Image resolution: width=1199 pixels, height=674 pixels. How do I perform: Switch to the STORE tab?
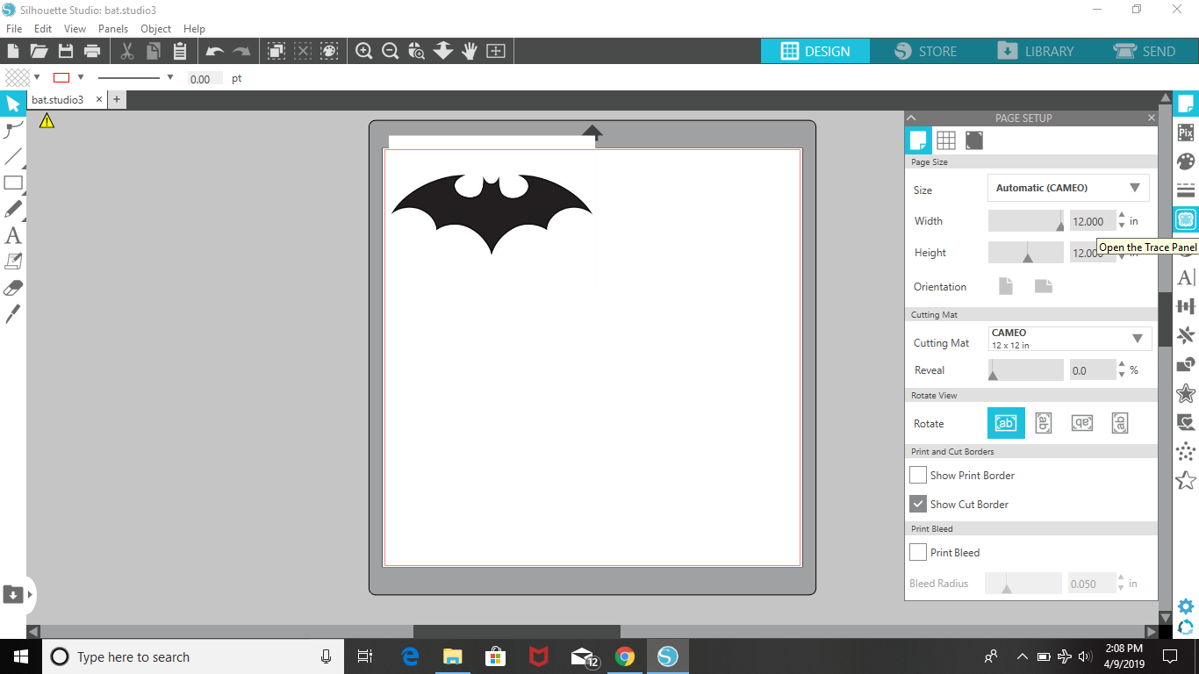(926, 51)
